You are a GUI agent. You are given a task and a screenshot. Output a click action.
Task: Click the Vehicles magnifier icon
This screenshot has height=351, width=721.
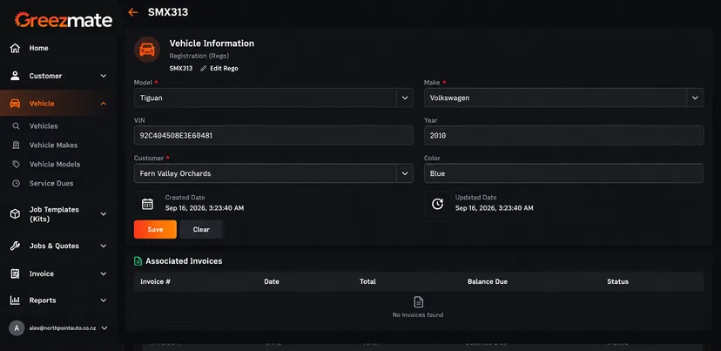coord(16,126)
